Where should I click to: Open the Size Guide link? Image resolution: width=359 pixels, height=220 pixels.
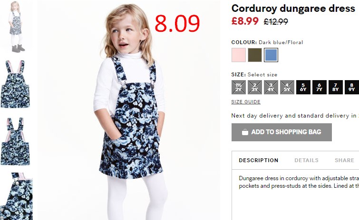coord(246,102)
